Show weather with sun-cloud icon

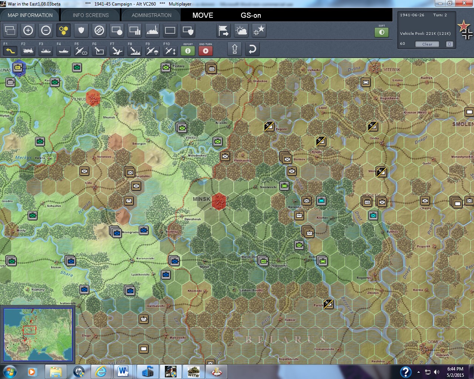[241, 30]
